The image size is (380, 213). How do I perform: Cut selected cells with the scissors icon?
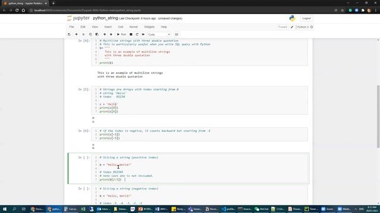pos(84,34)
